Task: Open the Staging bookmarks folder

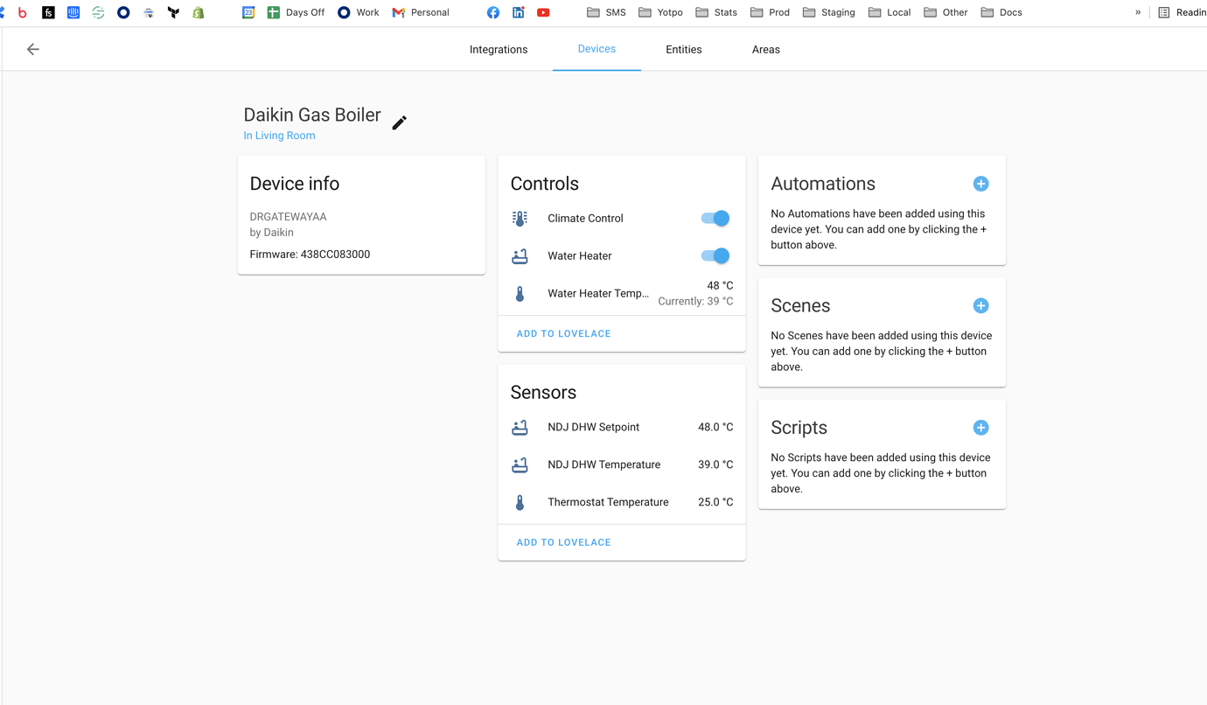Action: [x=828, y=12]
